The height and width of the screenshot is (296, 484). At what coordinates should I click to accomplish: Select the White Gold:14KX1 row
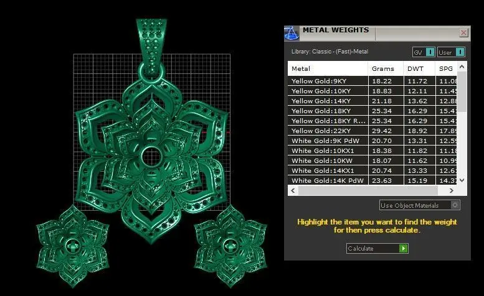point(372,170)
